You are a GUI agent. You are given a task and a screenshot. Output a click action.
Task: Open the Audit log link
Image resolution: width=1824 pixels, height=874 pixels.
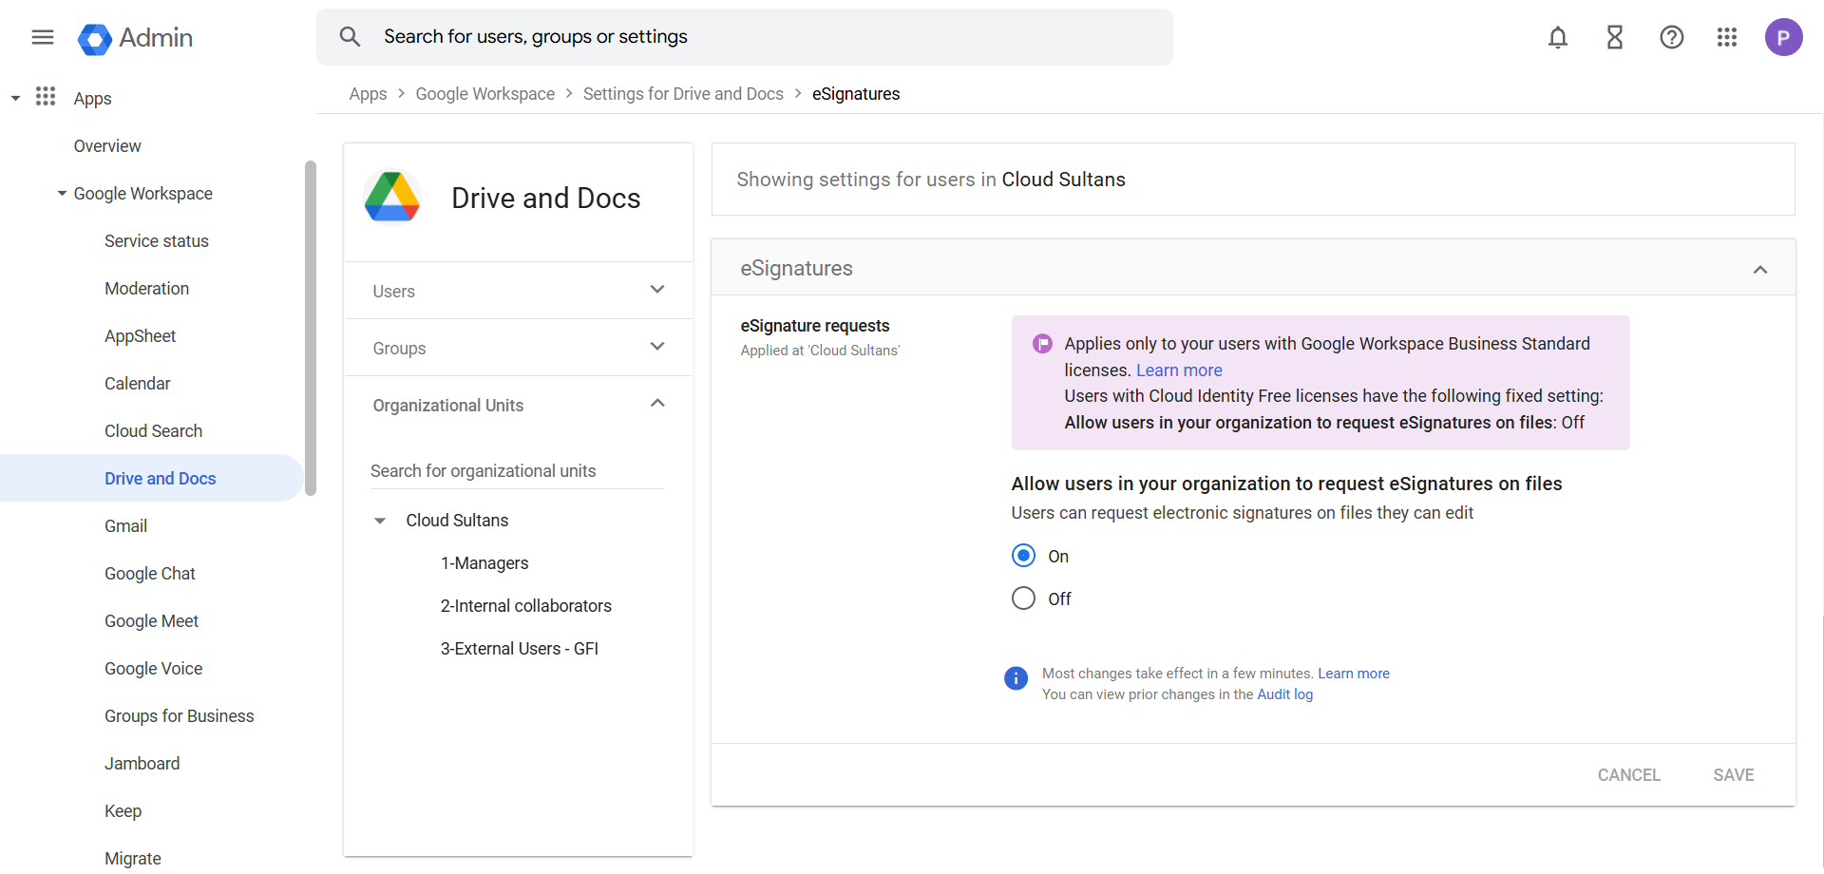pyautogui.click(x=1284, y=694)
